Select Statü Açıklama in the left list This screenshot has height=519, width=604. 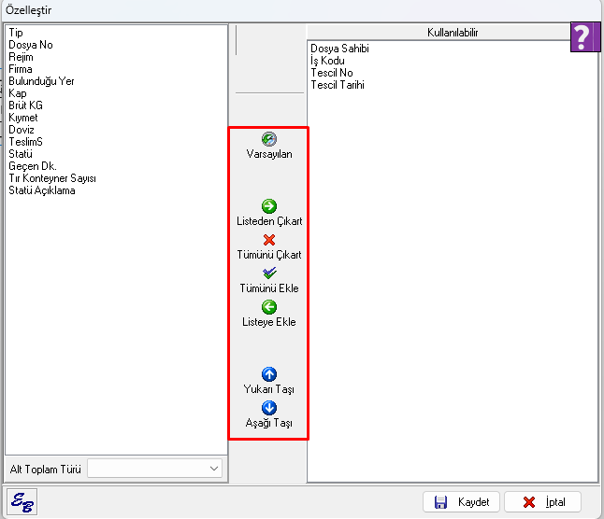42,190
